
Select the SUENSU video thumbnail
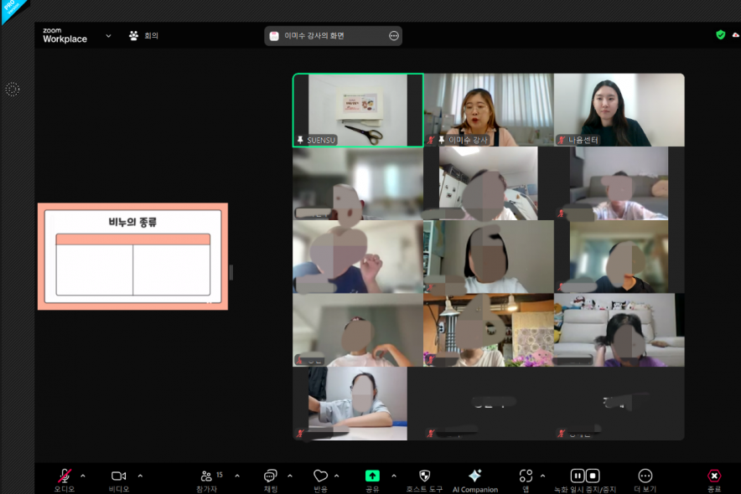click(358, 110)
